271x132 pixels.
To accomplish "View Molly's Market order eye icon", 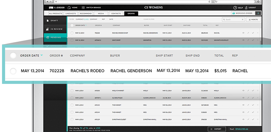I will tap(243, 91).
